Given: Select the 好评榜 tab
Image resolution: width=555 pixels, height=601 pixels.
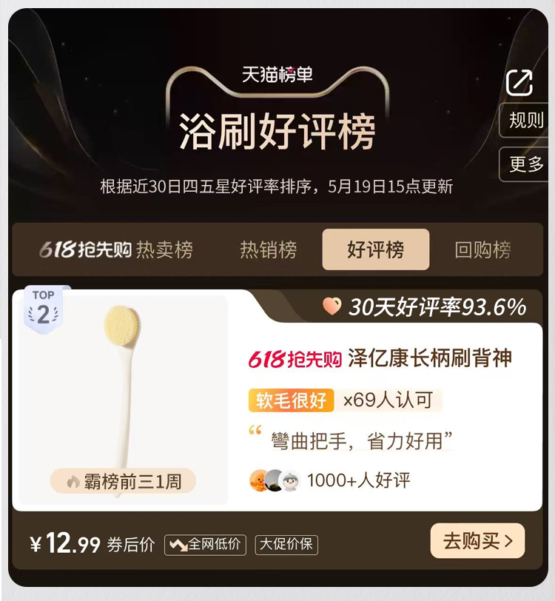Looking at the screenshot, I should (376, 249).
